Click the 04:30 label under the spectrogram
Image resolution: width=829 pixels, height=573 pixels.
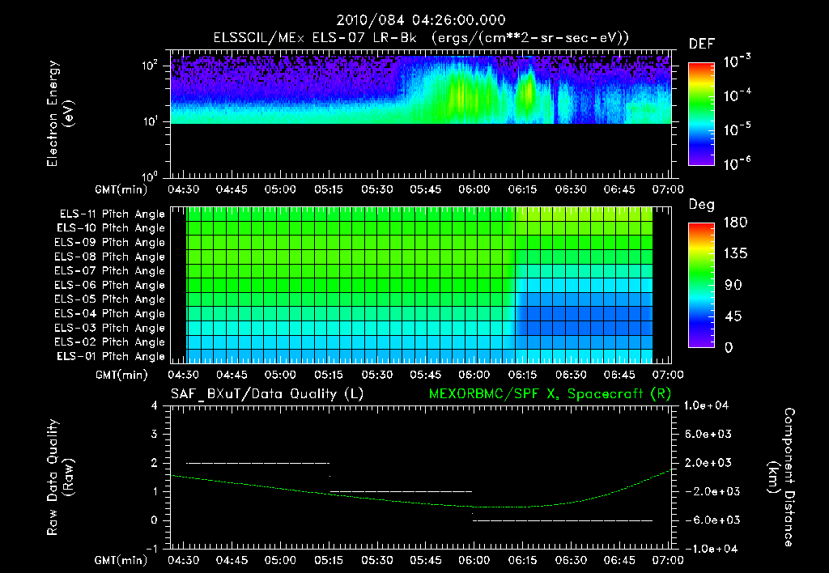183,189
